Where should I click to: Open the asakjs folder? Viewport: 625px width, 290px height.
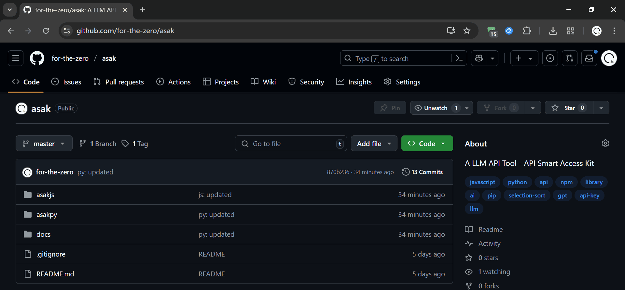[45, 195]
